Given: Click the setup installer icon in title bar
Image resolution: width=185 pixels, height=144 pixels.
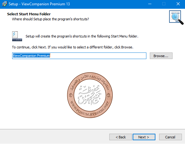Looking at the screenshot, I should 4,4.
